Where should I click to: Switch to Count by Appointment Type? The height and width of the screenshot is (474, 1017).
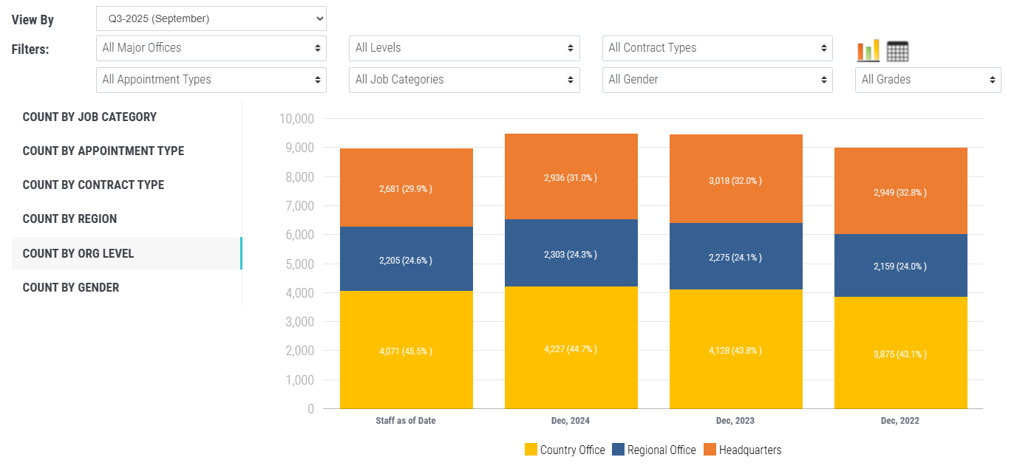point(103,151)
